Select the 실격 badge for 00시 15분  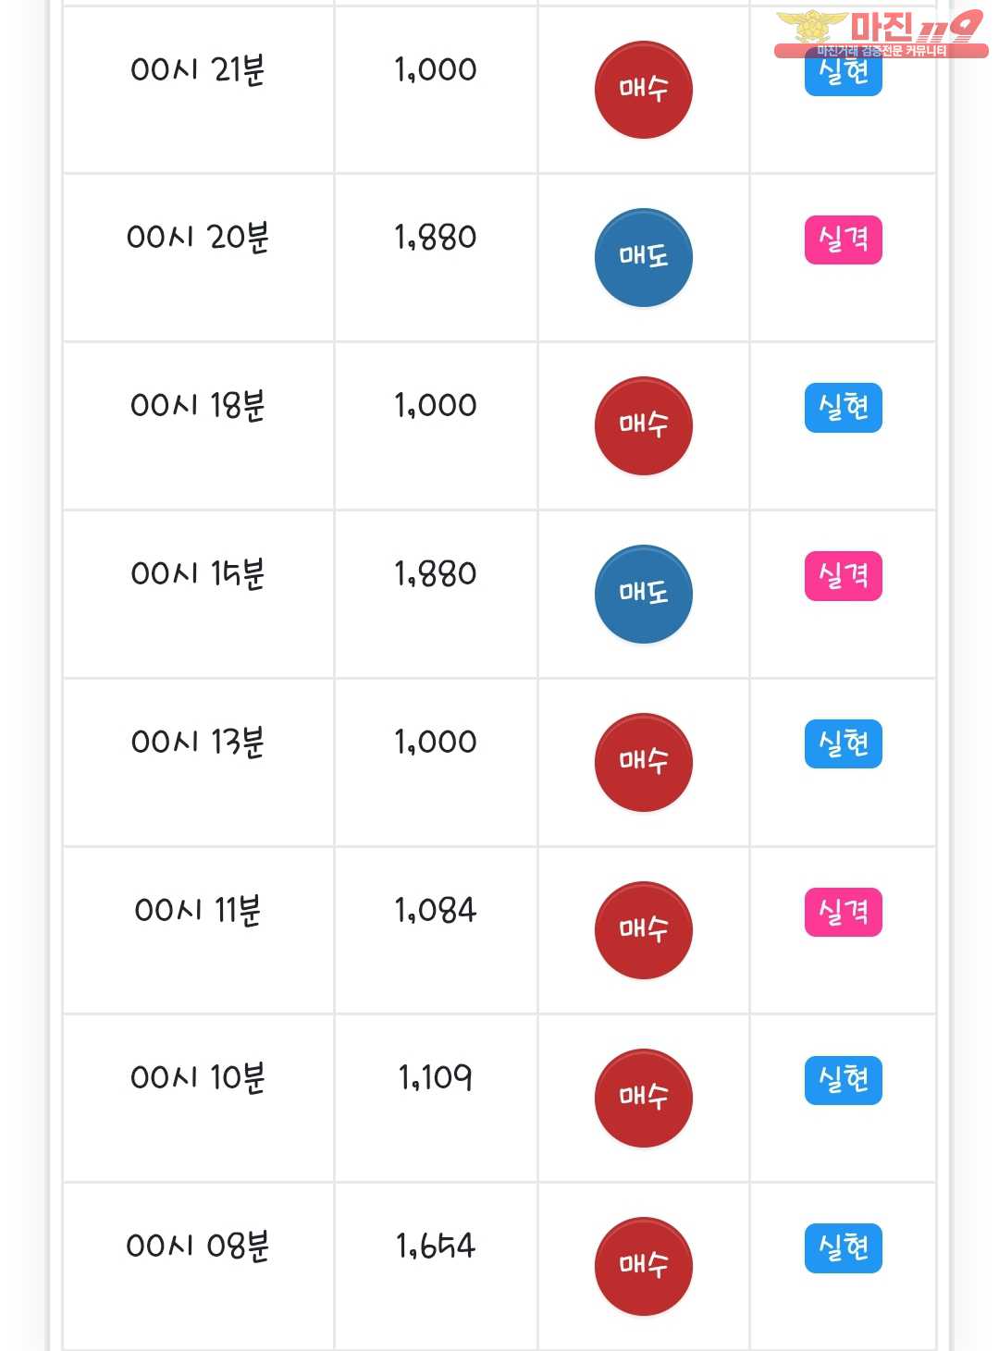tap(843, 576)
